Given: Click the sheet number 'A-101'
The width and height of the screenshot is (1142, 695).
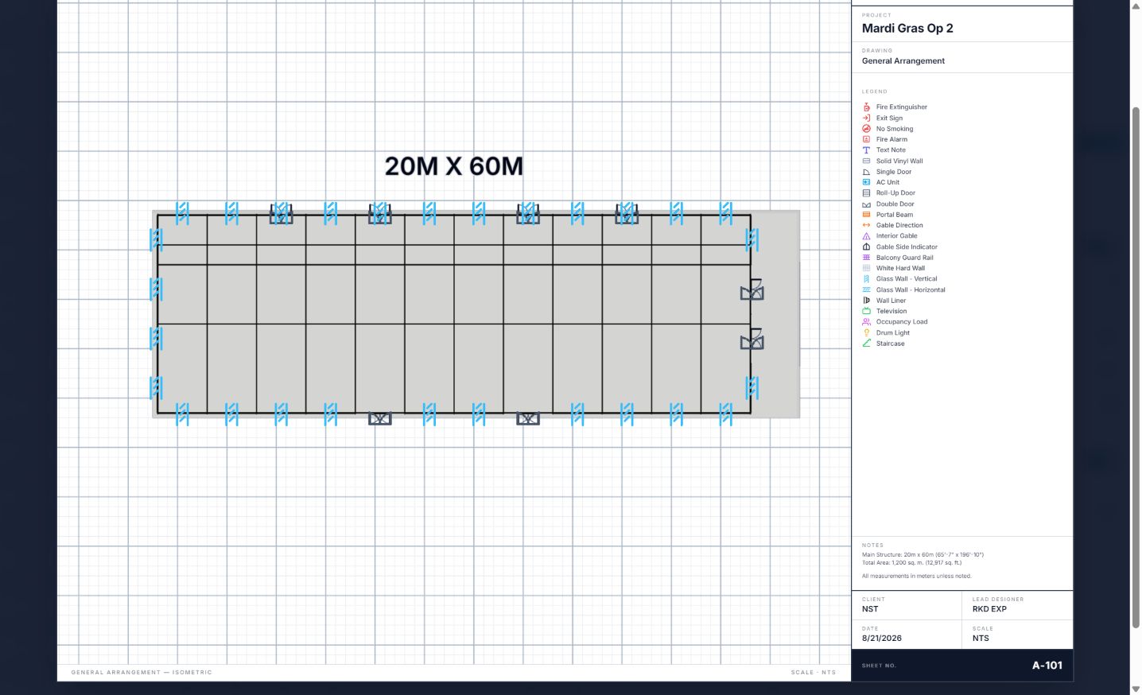Looking at the screenshot, I should pos(1047,666).
